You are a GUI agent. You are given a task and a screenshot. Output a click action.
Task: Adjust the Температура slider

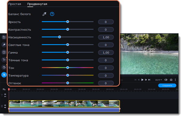click(68, 75)
